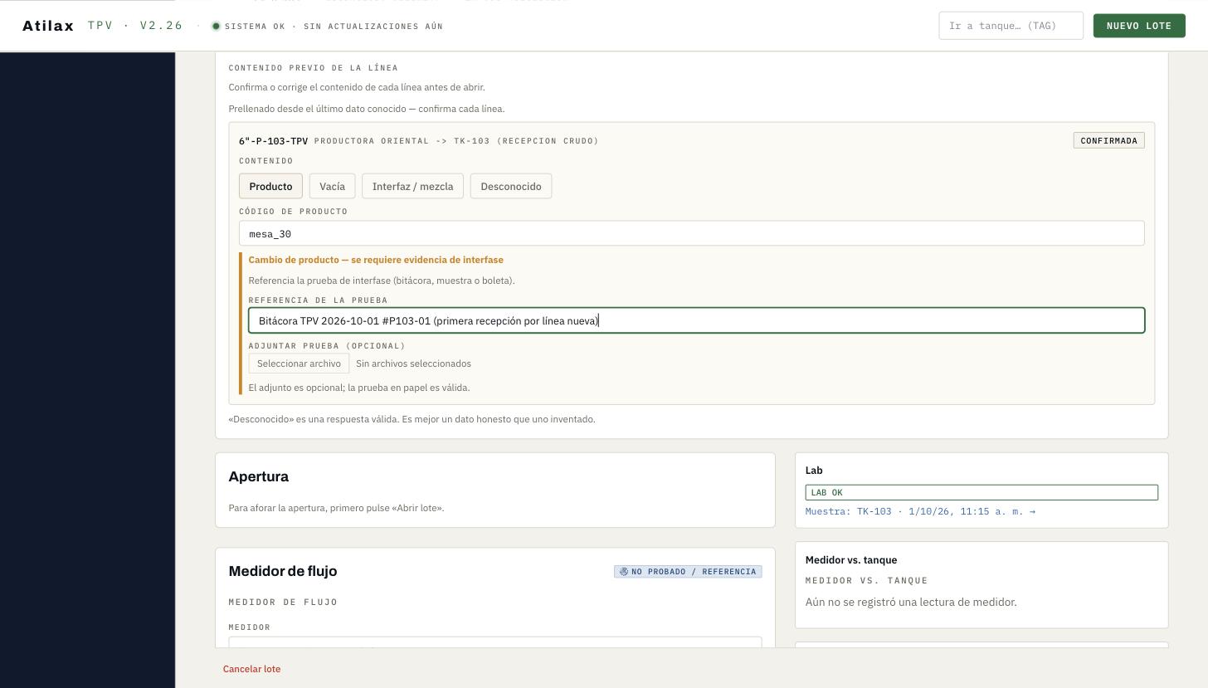Click the NO PROBADO / REFERENCIA badge icon
1208x688 pixels.
pos(624,571)
